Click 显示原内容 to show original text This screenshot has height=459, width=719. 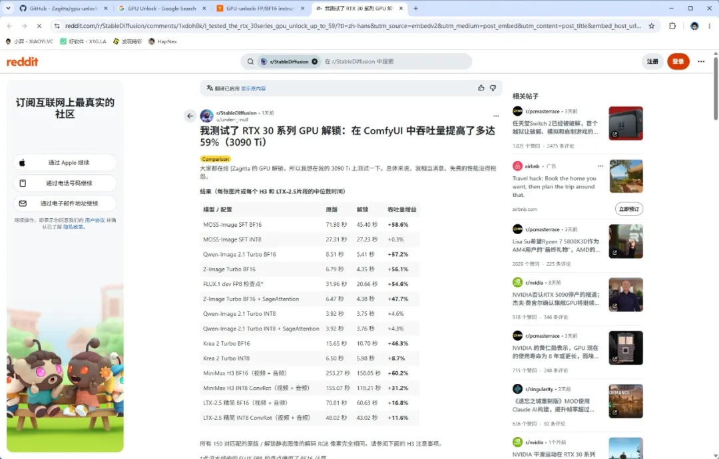(253, 88)
